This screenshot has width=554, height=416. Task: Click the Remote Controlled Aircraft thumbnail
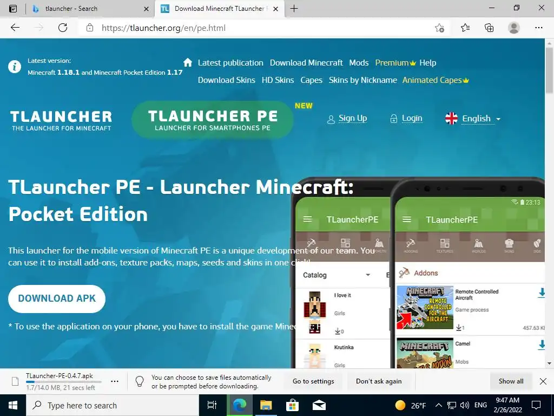(x=425, y=307)
